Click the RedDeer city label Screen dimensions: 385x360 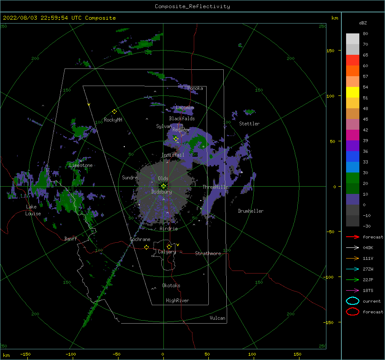tap(181, 130)
